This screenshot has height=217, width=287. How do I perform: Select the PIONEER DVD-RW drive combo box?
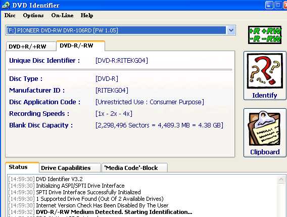point(120,30)
